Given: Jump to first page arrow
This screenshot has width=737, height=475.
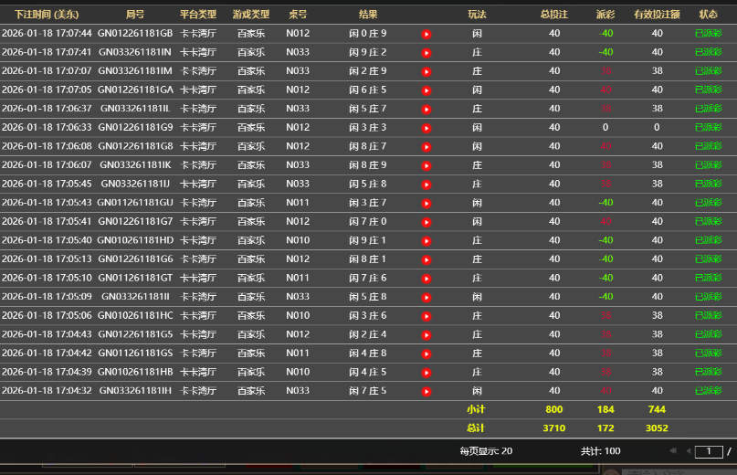Looking at the screenshot, I should pyautogui.click(x=673, y=451).
